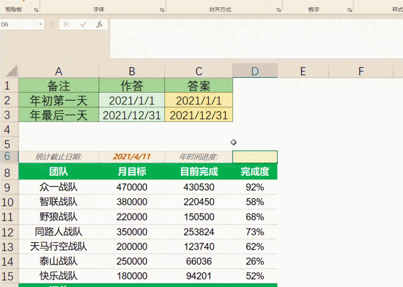The image size is (403, 287).
Task: Click the 统计截止日期 label cell
Action: (x=59, y=157)
